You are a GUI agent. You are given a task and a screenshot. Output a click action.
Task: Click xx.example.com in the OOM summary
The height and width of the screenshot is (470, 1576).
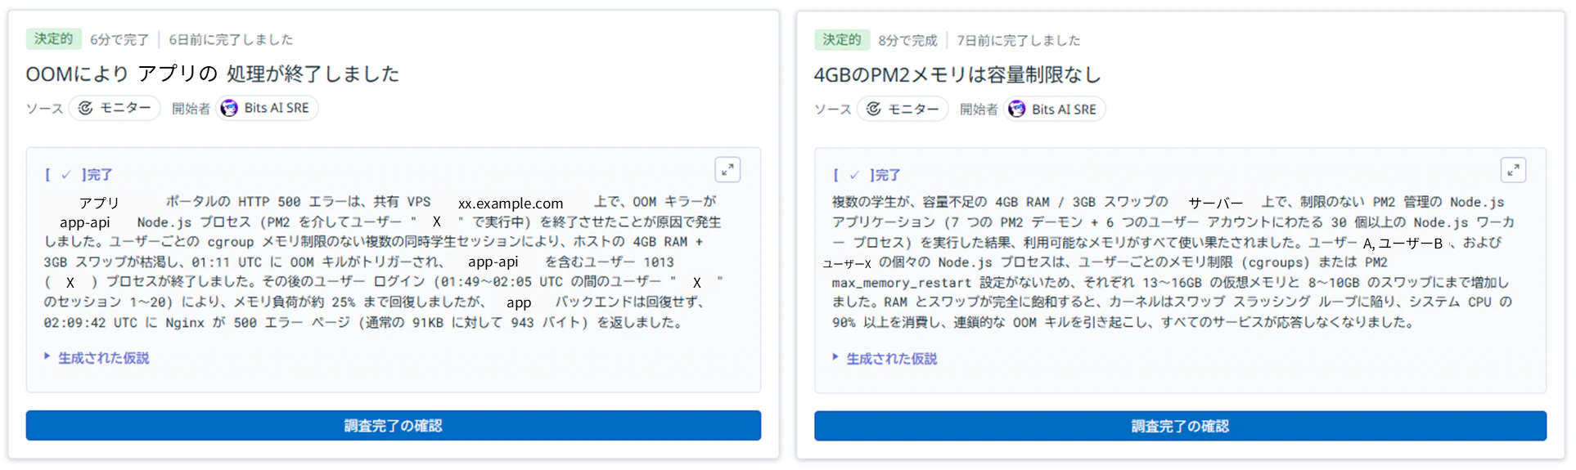pos(511,203)
